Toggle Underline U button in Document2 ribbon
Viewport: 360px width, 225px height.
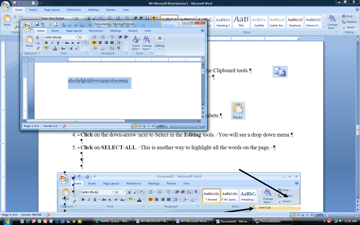click(58, 43)
